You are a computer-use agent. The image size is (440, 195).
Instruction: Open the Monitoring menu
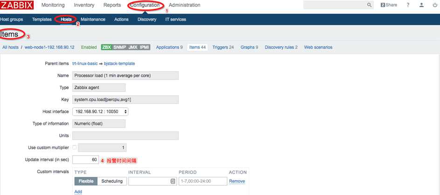click(x=53, y=5)
